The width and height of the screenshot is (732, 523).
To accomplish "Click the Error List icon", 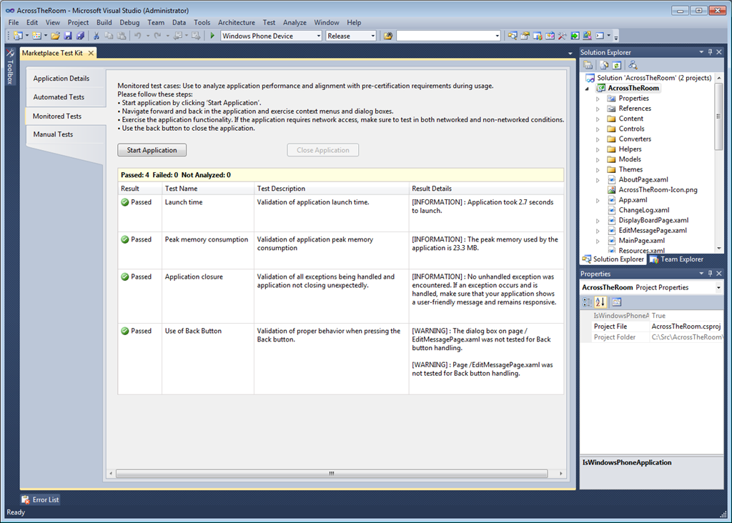I will 26,500.
